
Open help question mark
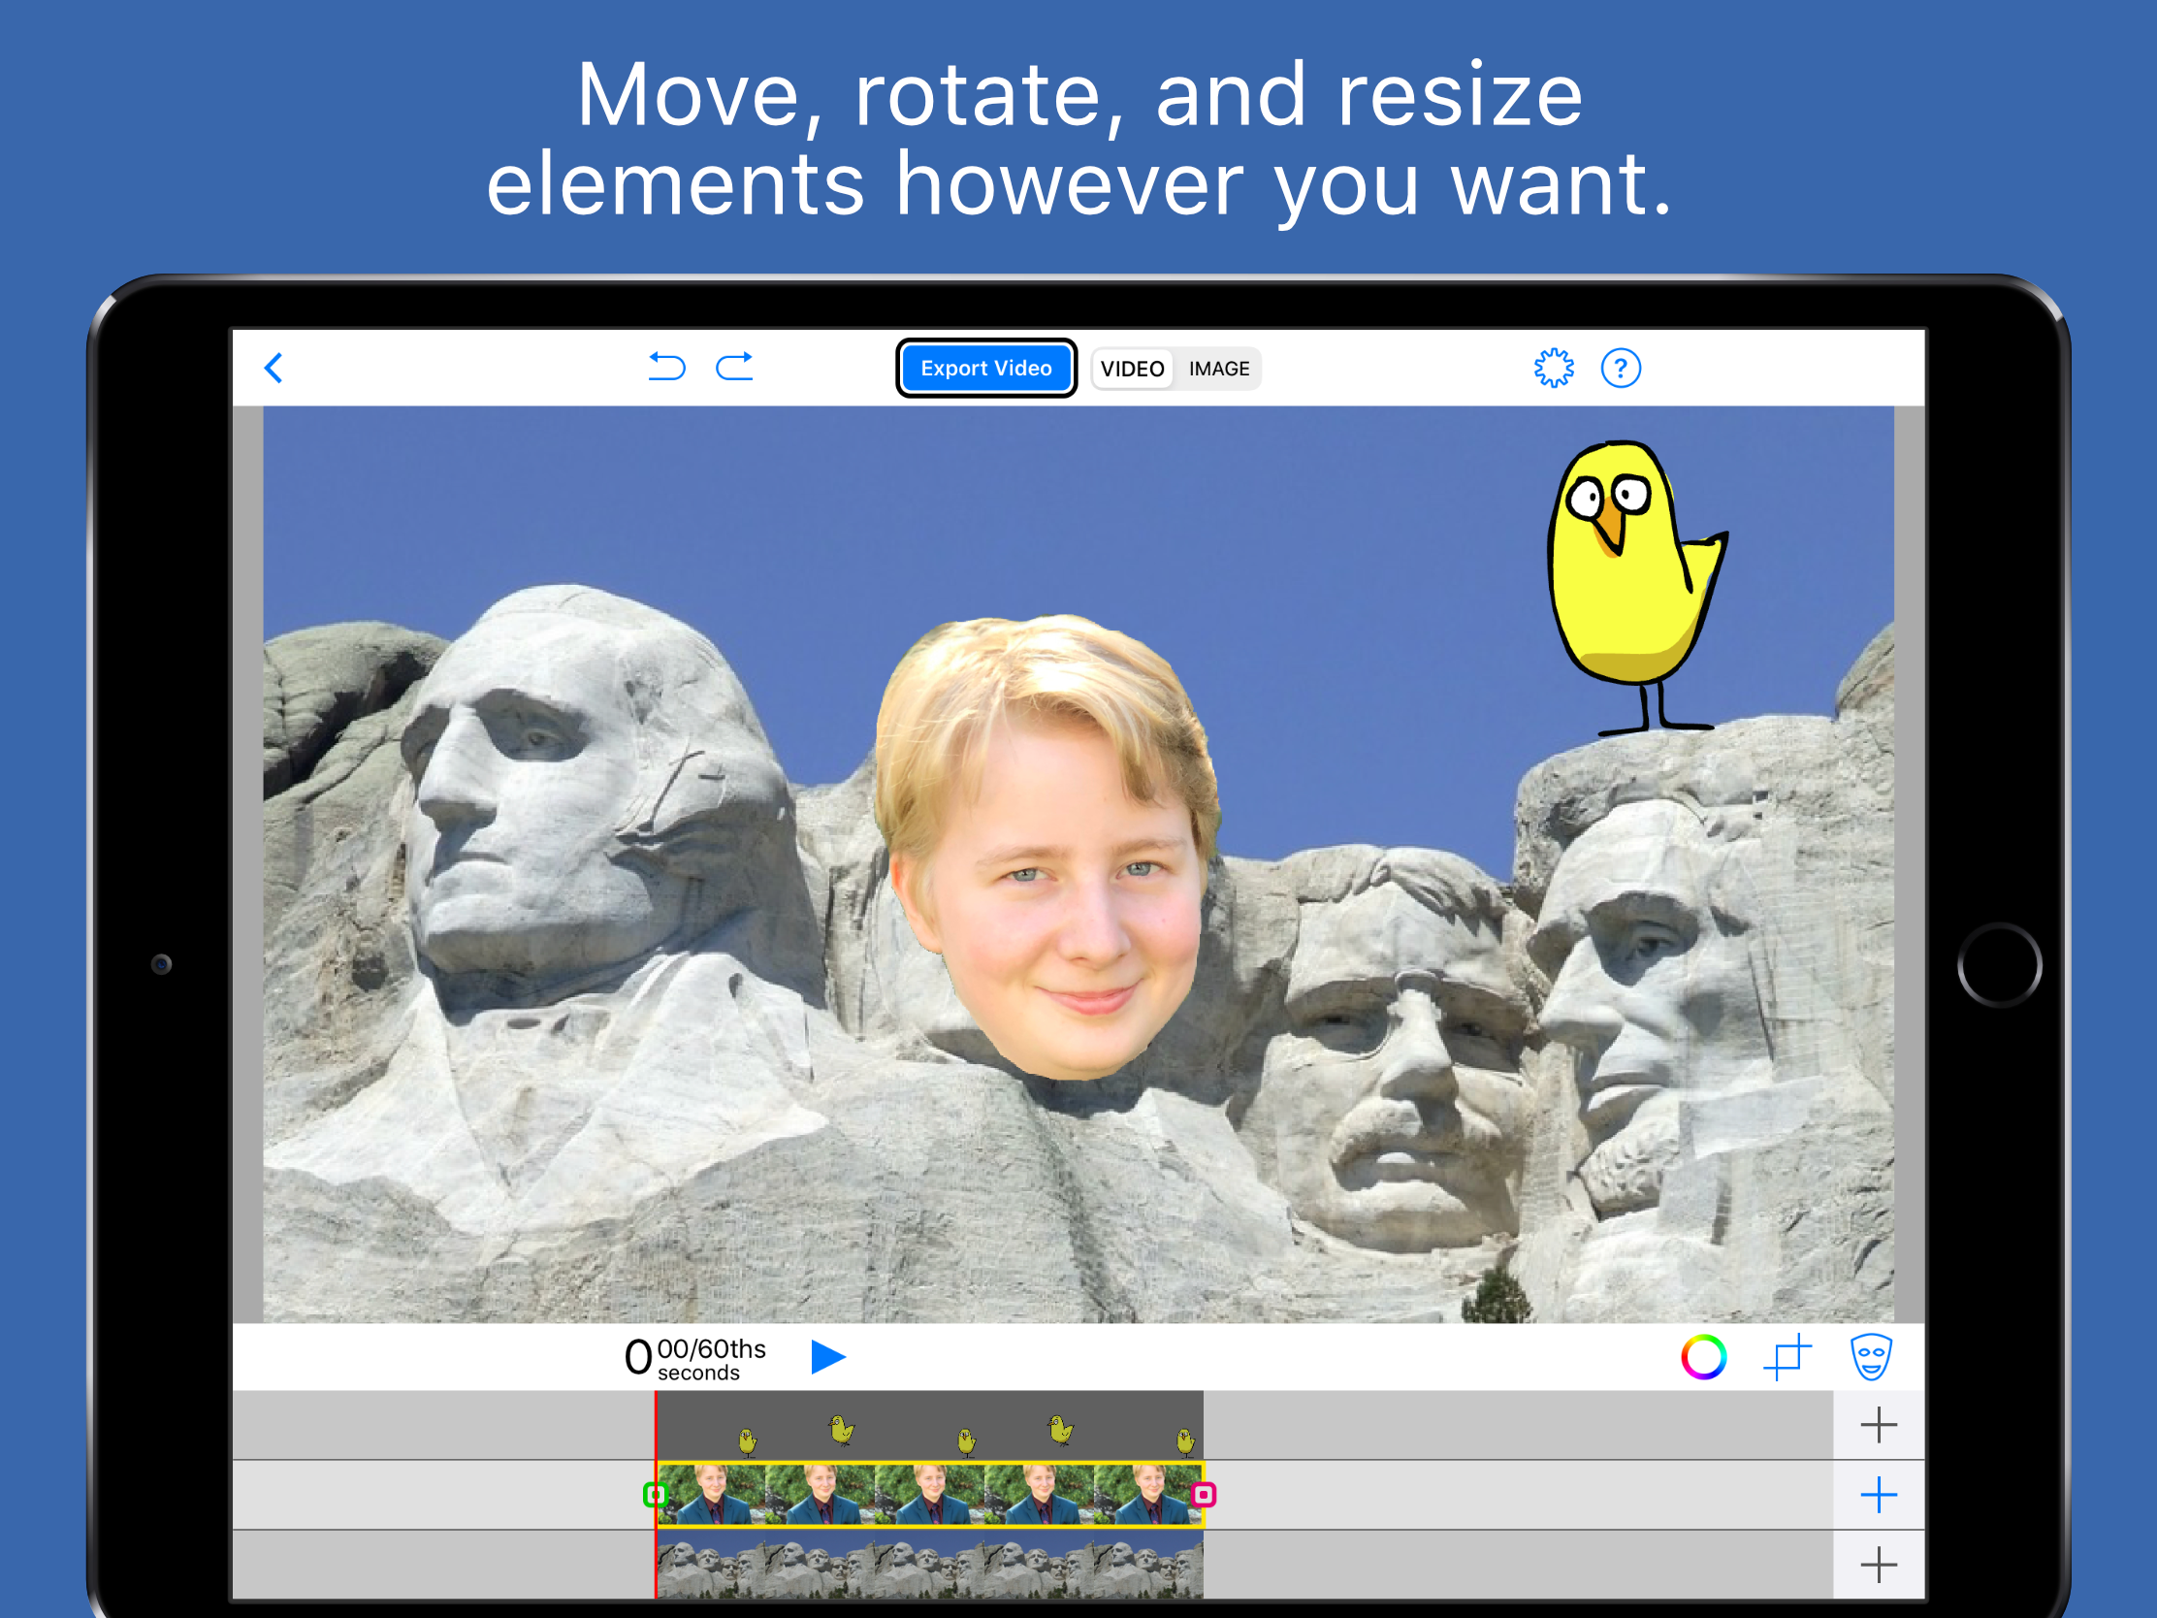click(1621, 369)
